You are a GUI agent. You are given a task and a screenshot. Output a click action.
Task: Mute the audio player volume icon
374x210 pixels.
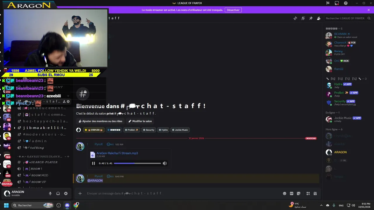(x=165, y=163)
